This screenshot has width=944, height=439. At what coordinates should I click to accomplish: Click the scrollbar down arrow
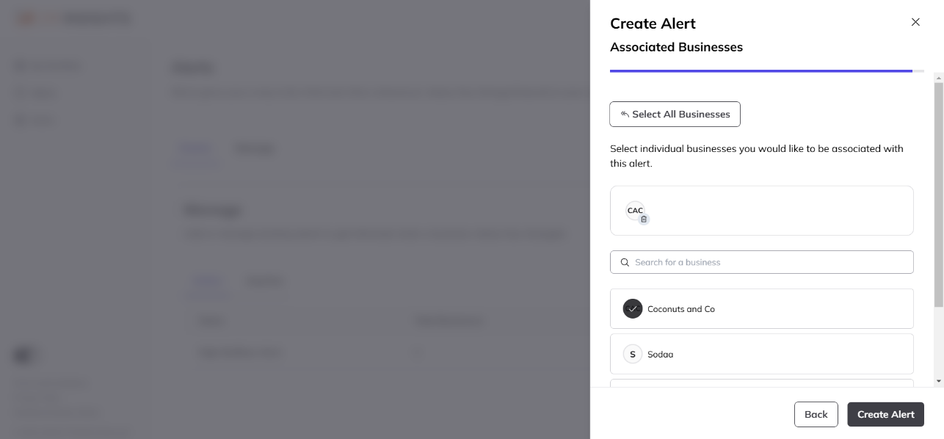pos(939,381)
